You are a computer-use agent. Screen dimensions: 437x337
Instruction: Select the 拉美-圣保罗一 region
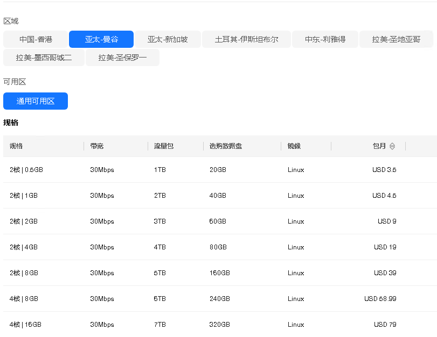click(122, 58)
